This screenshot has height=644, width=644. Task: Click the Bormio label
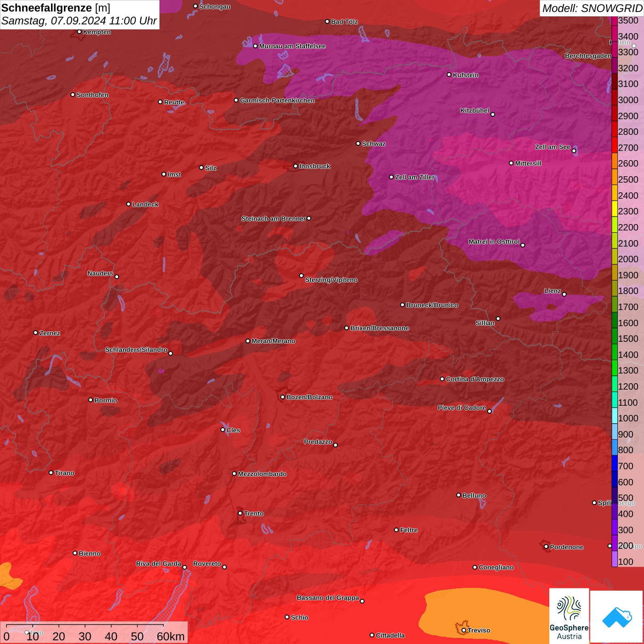coord(105,400)
